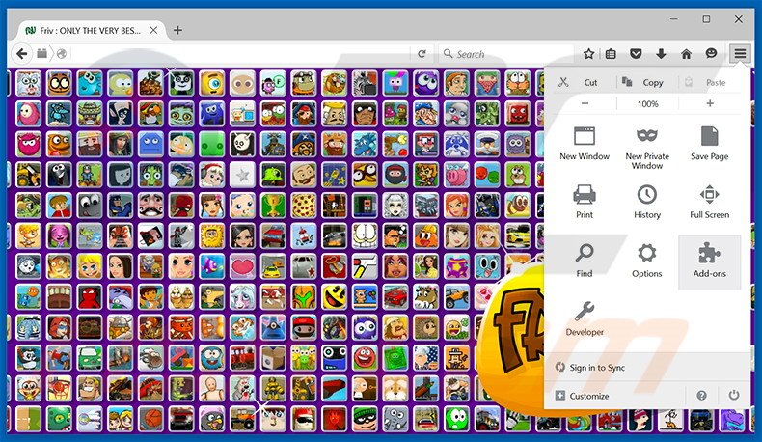The width and height of the screenshot is (762, 442).
Task: Open the Garfield game thumbnail
Action: point(365,235)
